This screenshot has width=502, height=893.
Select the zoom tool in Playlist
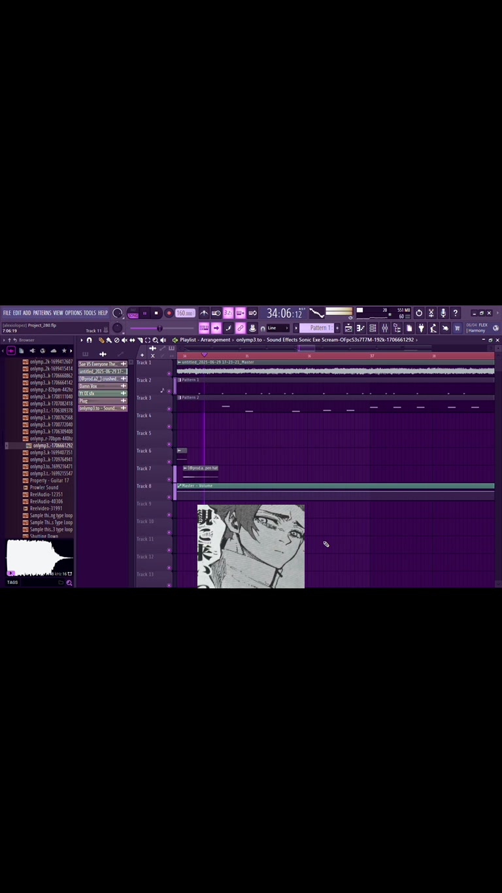pyautogui.click(x=155, y=340)
